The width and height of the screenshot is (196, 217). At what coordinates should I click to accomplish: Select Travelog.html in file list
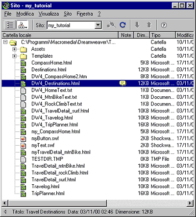[x=46, y=186]
